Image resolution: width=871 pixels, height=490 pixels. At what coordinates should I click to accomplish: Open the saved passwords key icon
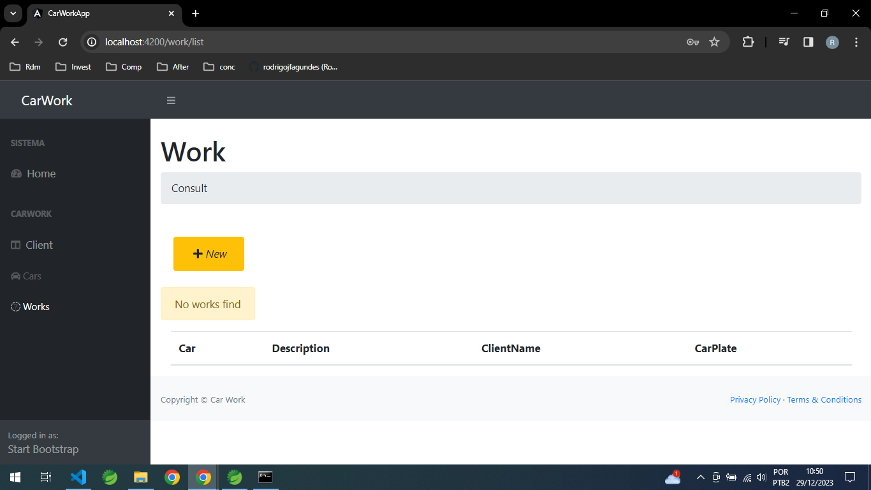tap(692, 42)
